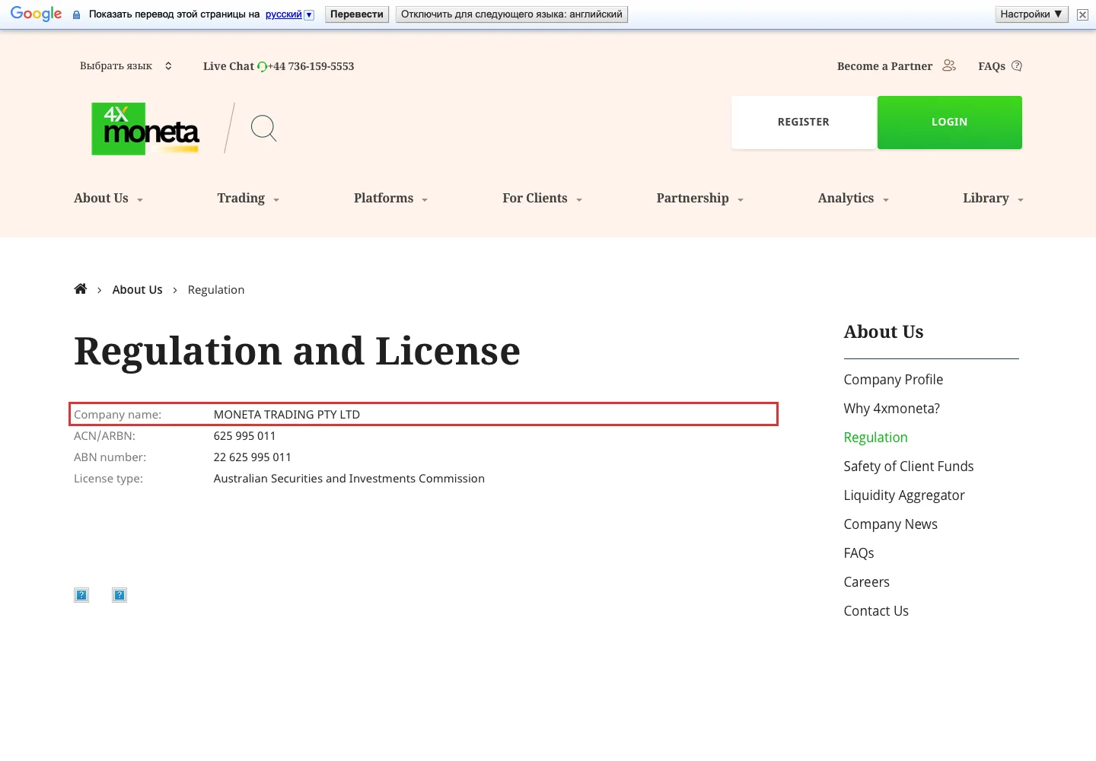1096x761 pixels.
Task: Expand the For Clients navigation menu
Action: tap(542, 198)
